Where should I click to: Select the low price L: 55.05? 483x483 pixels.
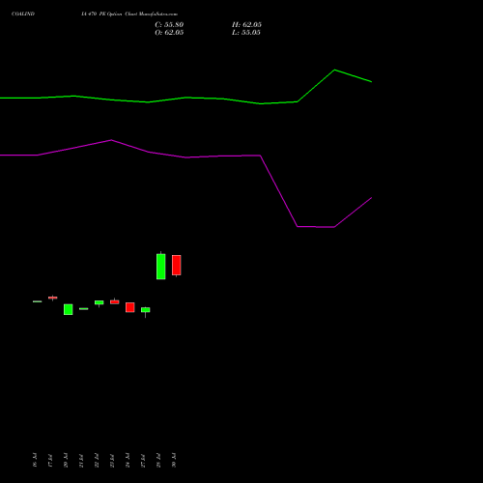246,33
